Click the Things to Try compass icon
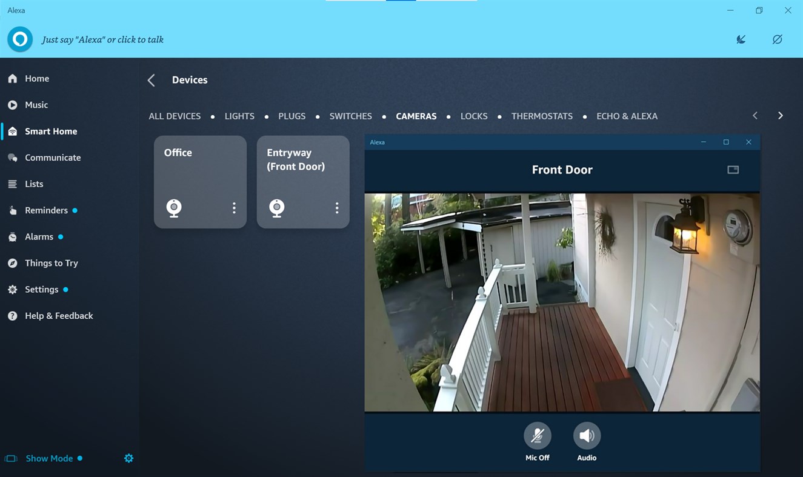The width and height of the screenshot is (803, 477). [12, 263]
